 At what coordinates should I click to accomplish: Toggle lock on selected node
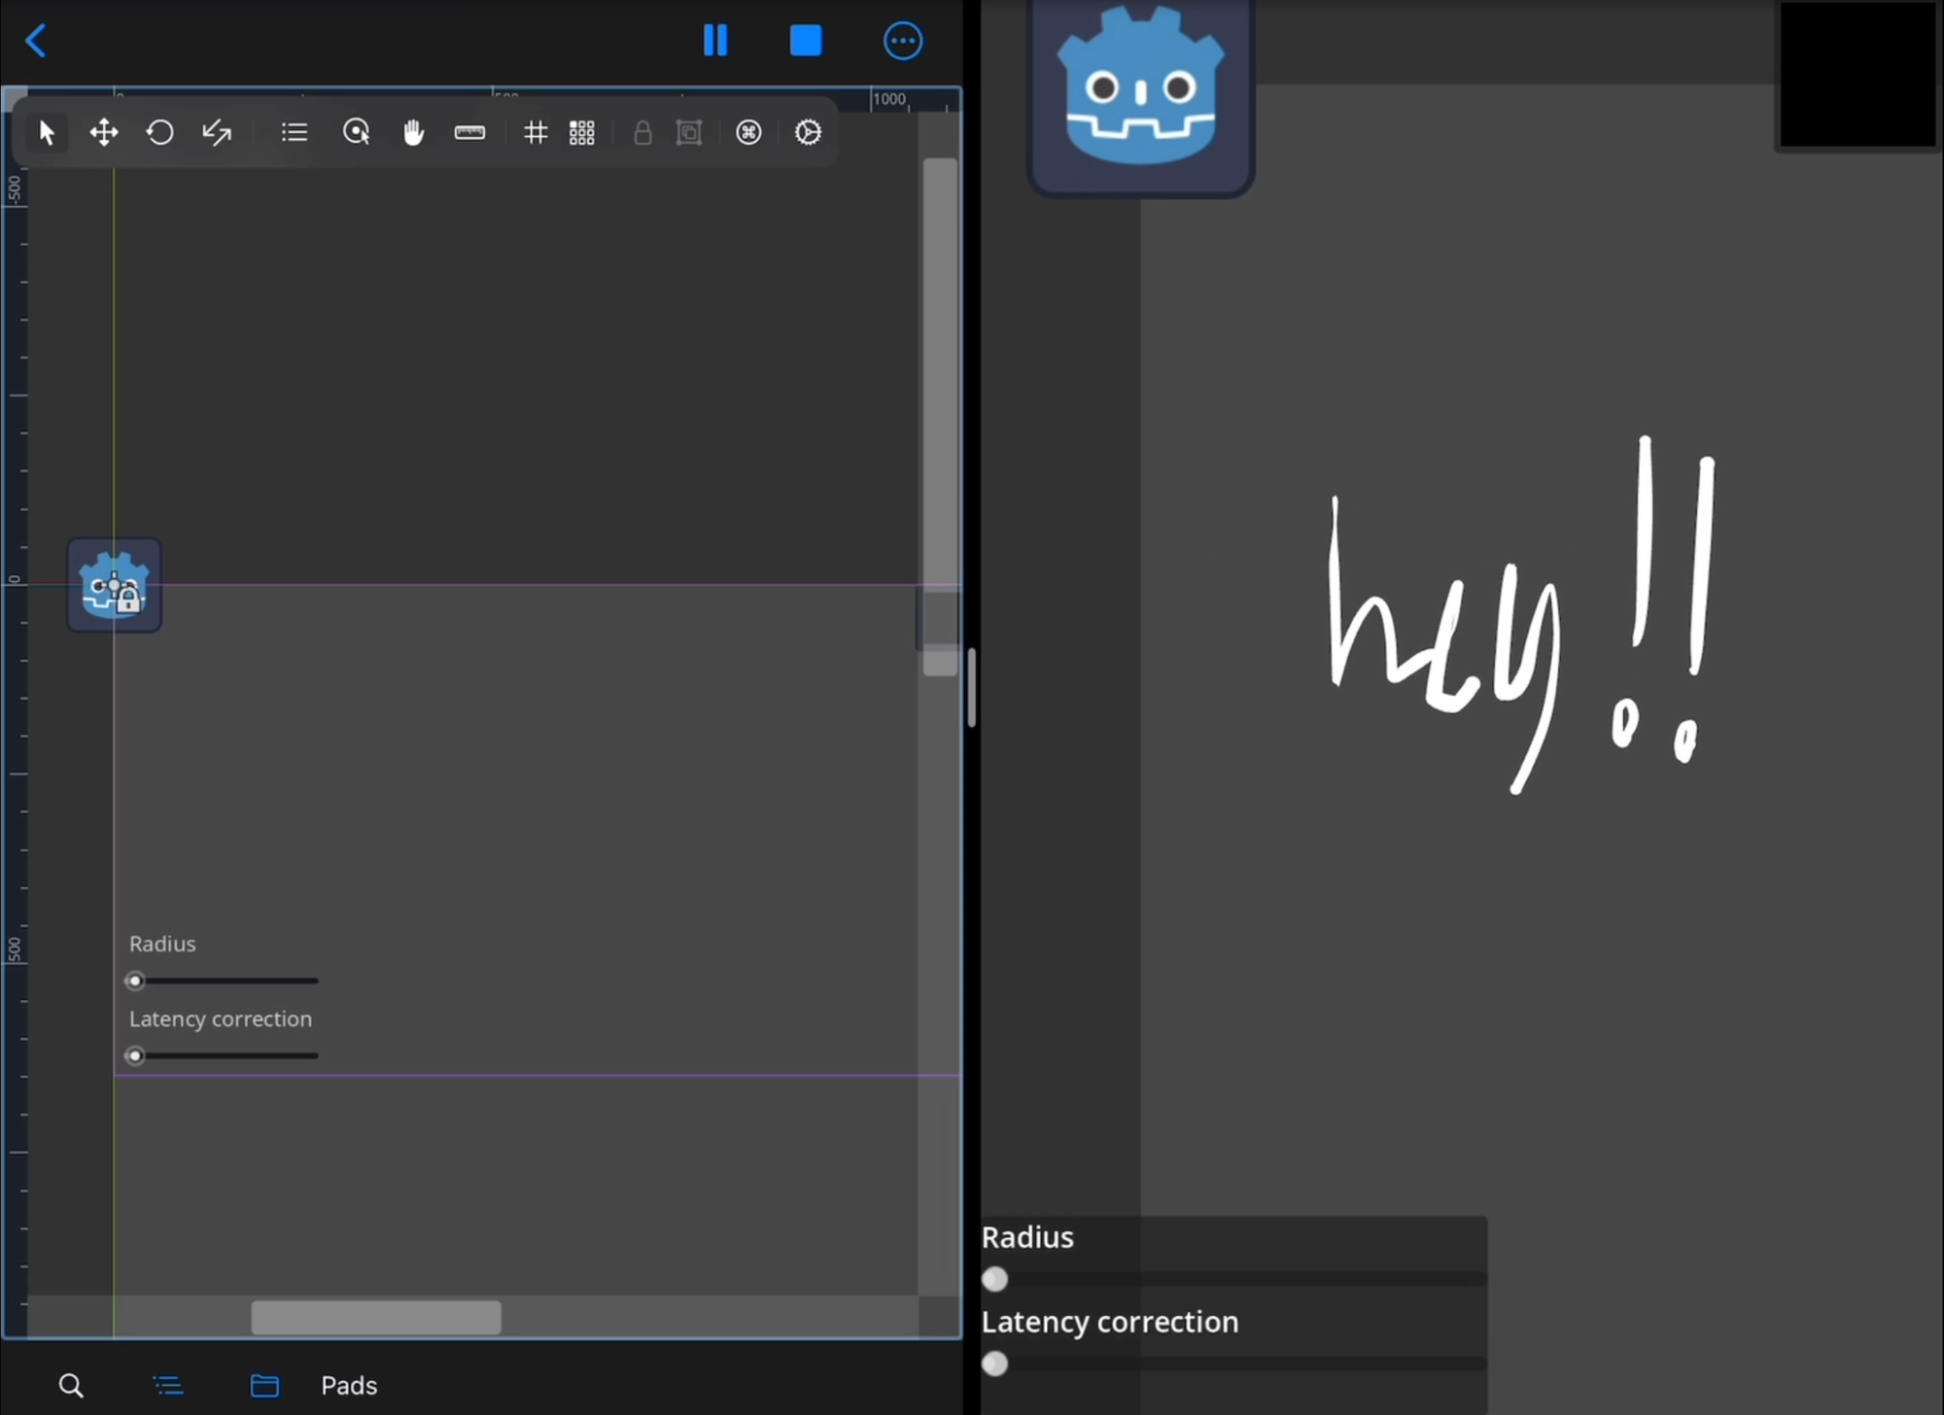click(642, 132)
